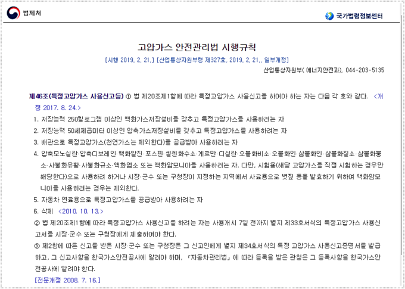Click the 법제처 text label
The width and height of the screenshot is (405, 289).
click(32, 13)
